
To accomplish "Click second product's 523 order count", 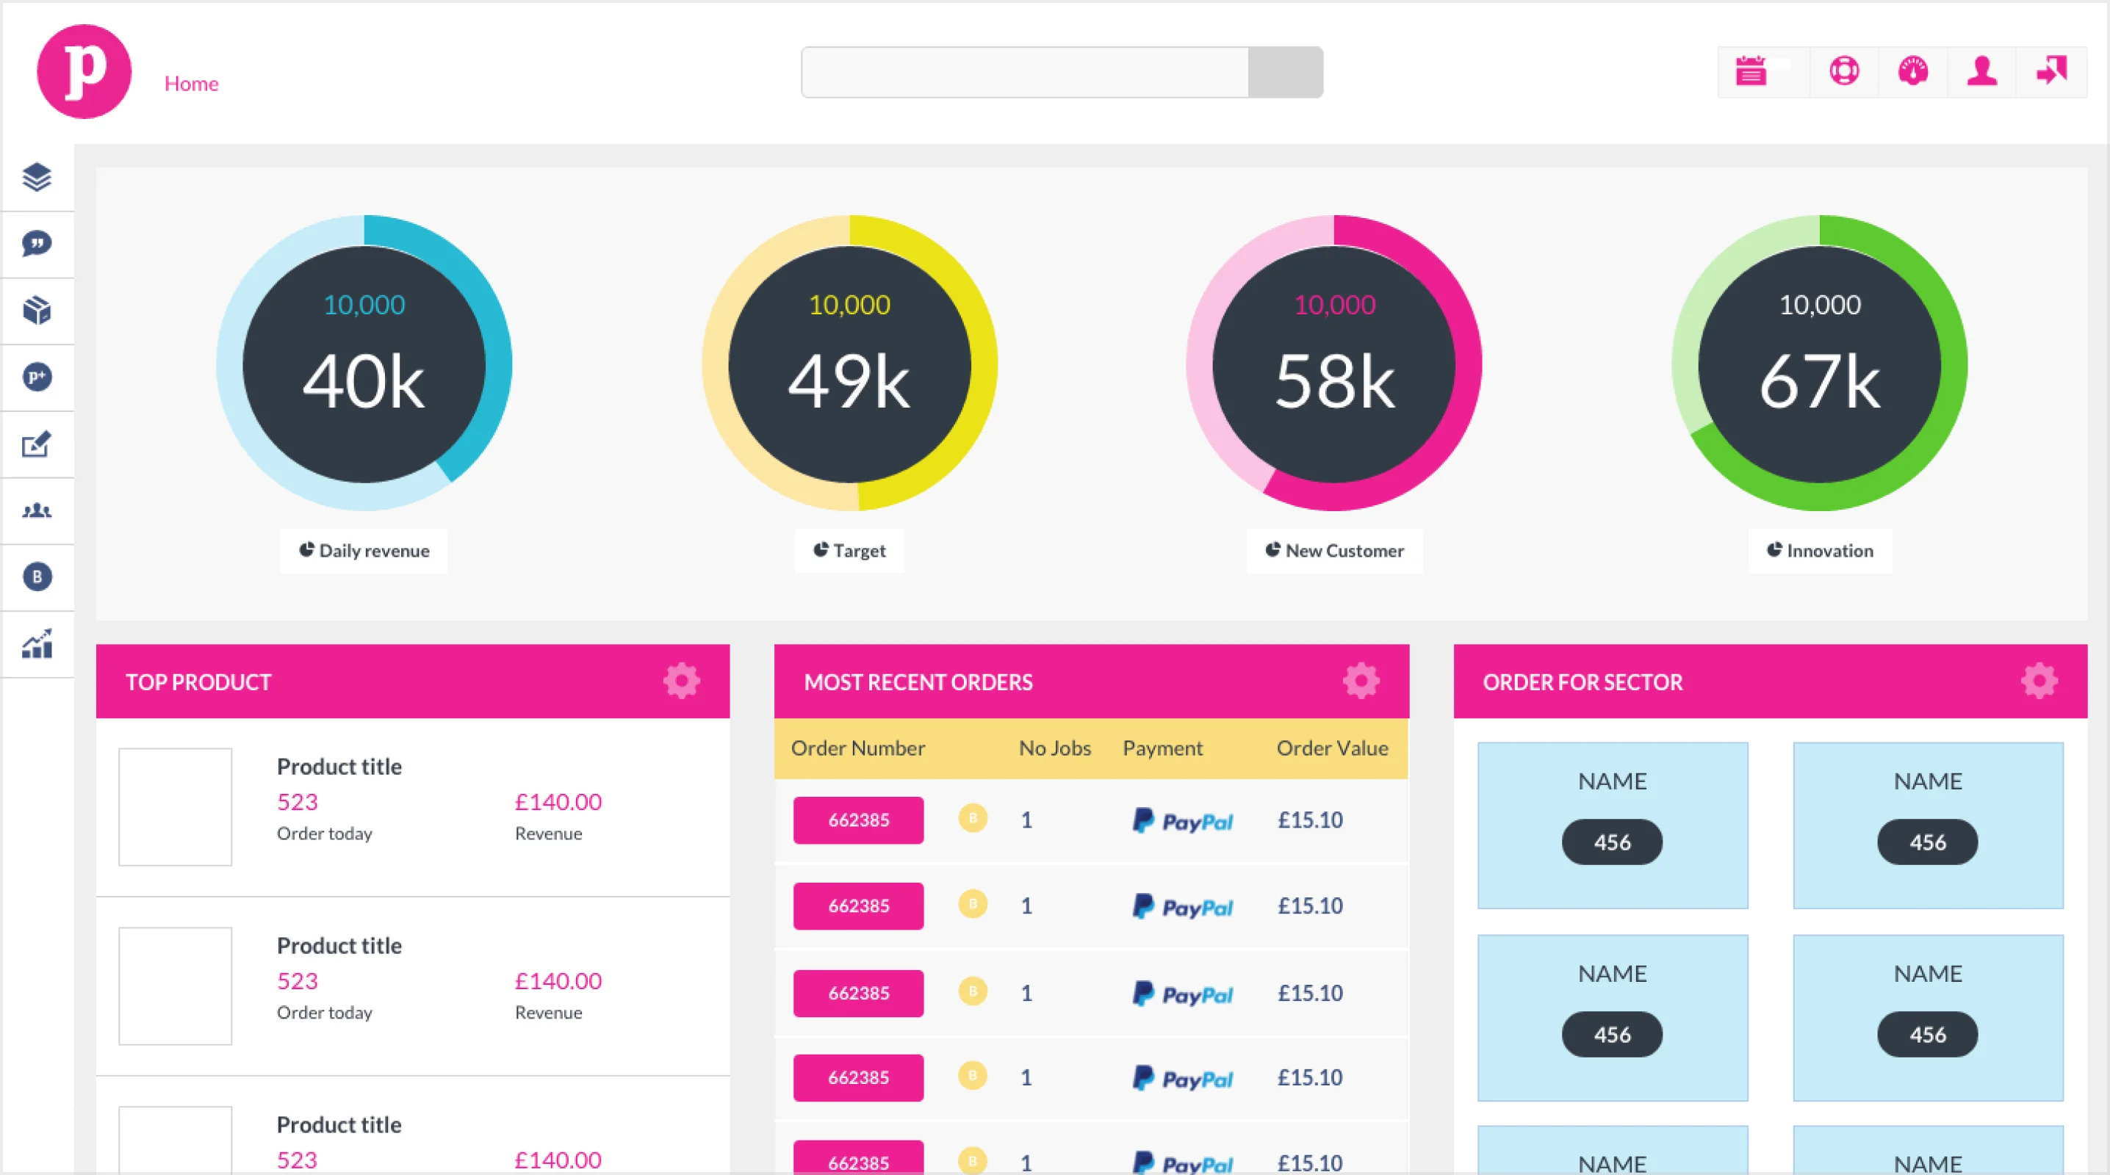I will click(x=298, y=981).
